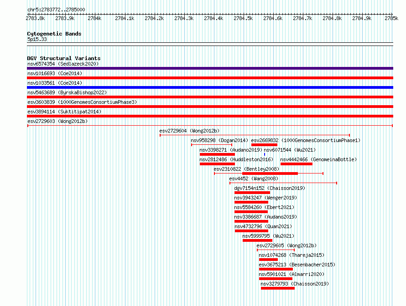406x306 pixels.
Task: Click the Cytogenetic Bands track title
Action: [x=54, y=34]
